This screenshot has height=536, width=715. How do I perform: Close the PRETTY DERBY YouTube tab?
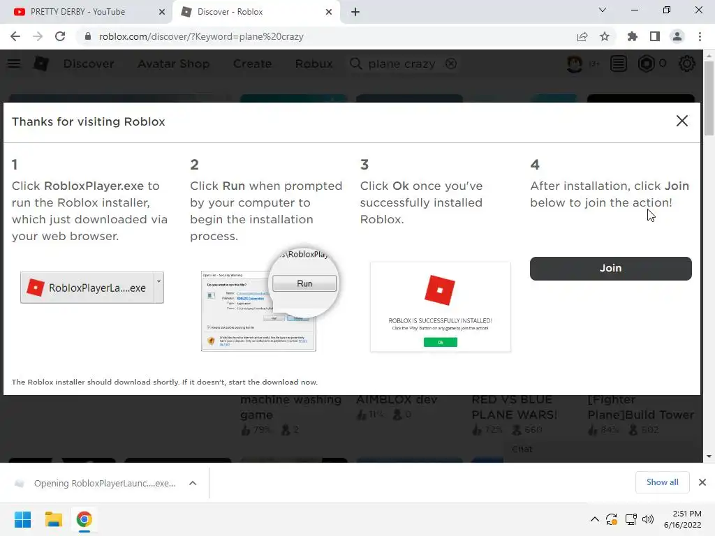pos(162,12)
